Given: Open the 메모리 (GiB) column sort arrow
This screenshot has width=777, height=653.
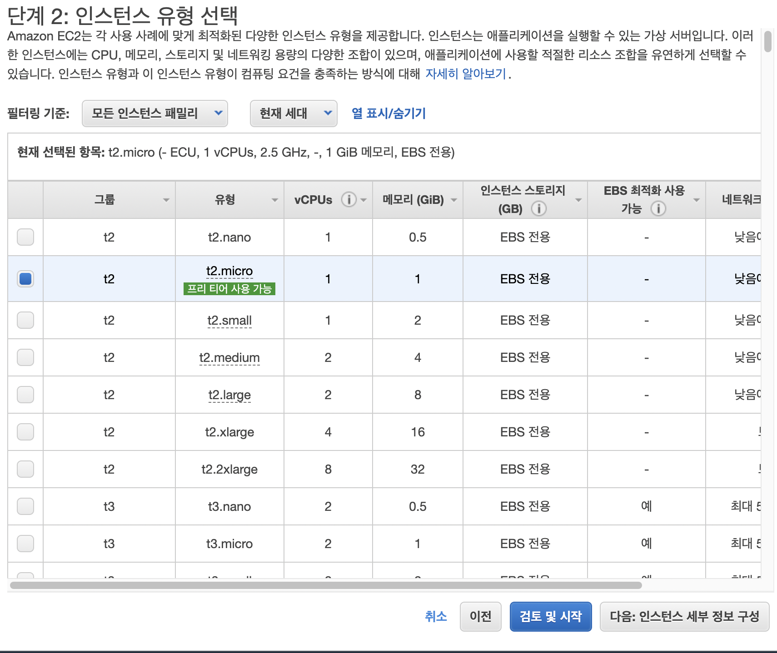Looking at the screenshot, I should click(454, 200).
